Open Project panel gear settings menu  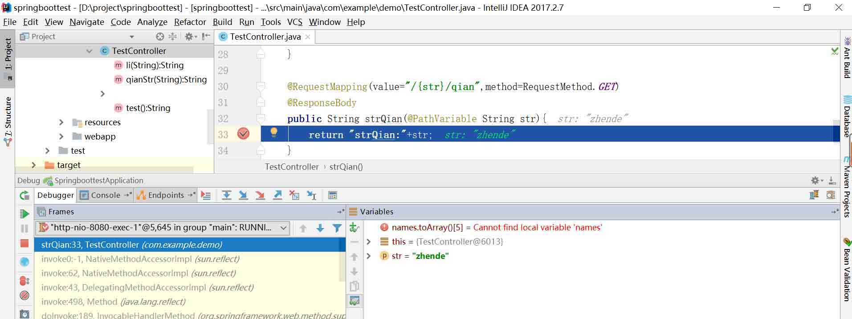pyautogui.click(x=190, y=37)
